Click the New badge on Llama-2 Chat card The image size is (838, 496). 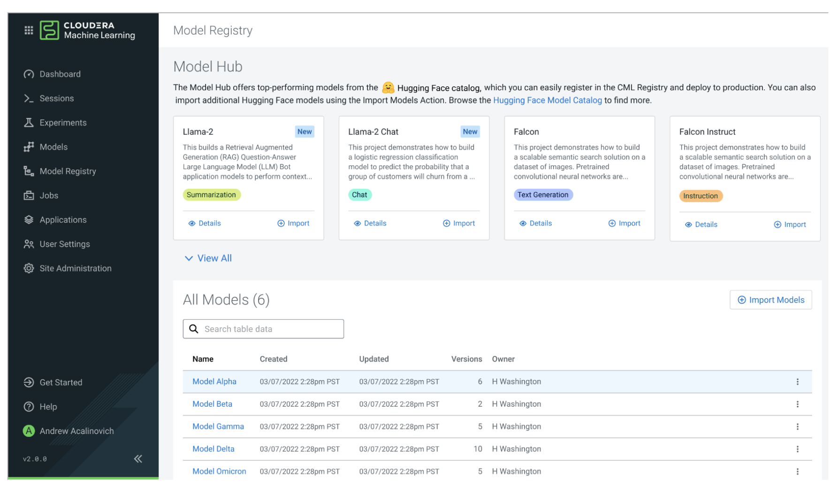470,132
